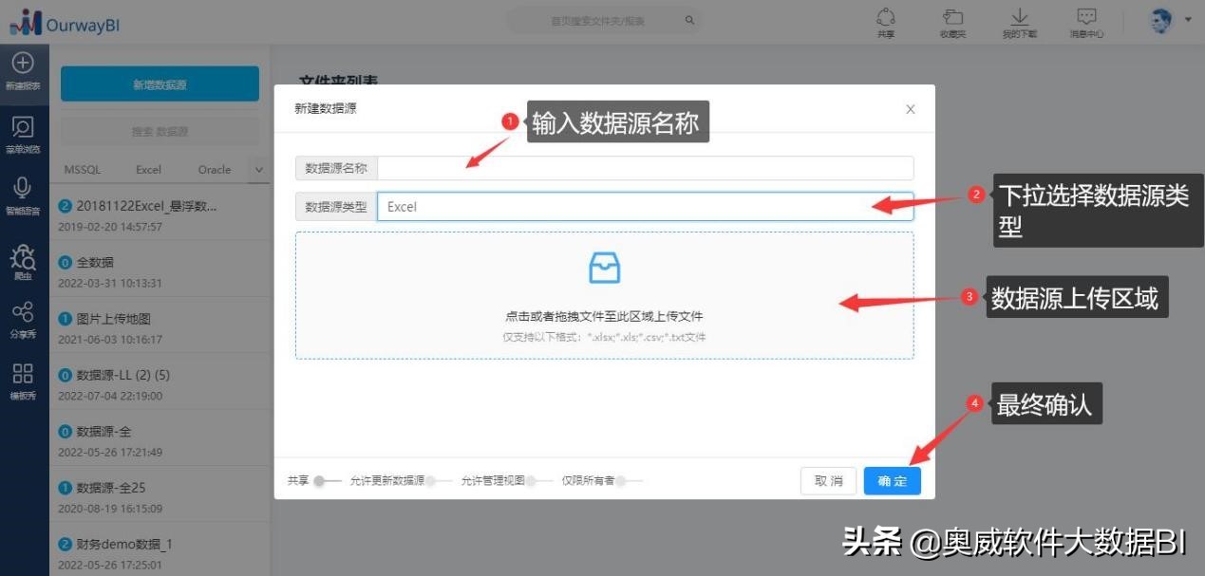
Task: Switch to the Oracle tab
Action: [215, 170]
